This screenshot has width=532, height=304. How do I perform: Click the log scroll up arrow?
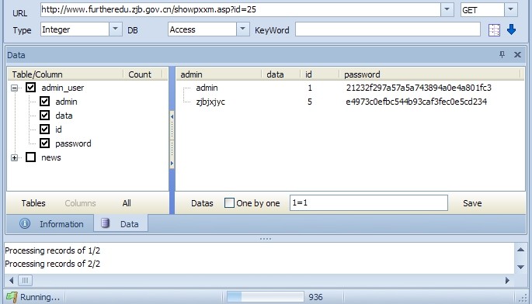click(521, 250)
